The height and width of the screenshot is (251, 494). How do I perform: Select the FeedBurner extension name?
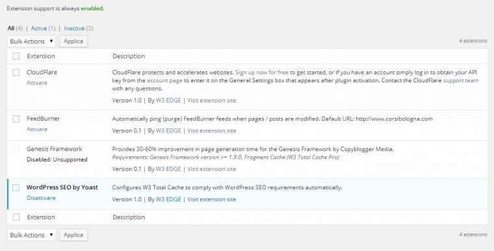pos(43,119)
